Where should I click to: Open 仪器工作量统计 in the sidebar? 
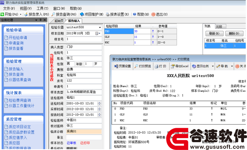19,106
